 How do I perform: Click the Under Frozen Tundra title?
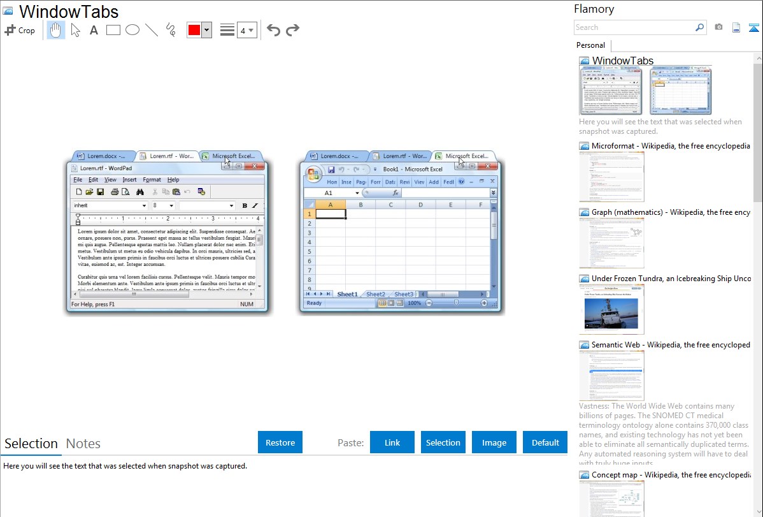tap(671, 278)
